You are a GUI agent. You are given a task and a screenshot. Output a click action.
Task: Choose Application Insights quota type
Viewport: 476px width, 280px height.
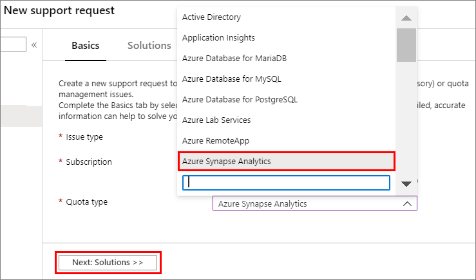(x=218, y=38)
